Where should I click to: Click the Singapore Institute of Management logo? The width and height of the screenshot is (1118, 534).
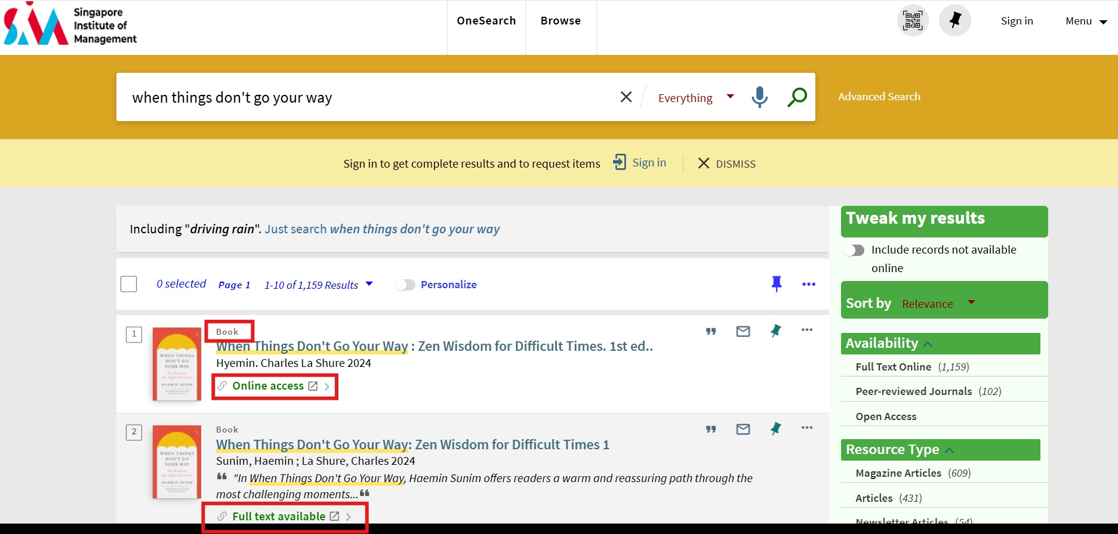70,25
